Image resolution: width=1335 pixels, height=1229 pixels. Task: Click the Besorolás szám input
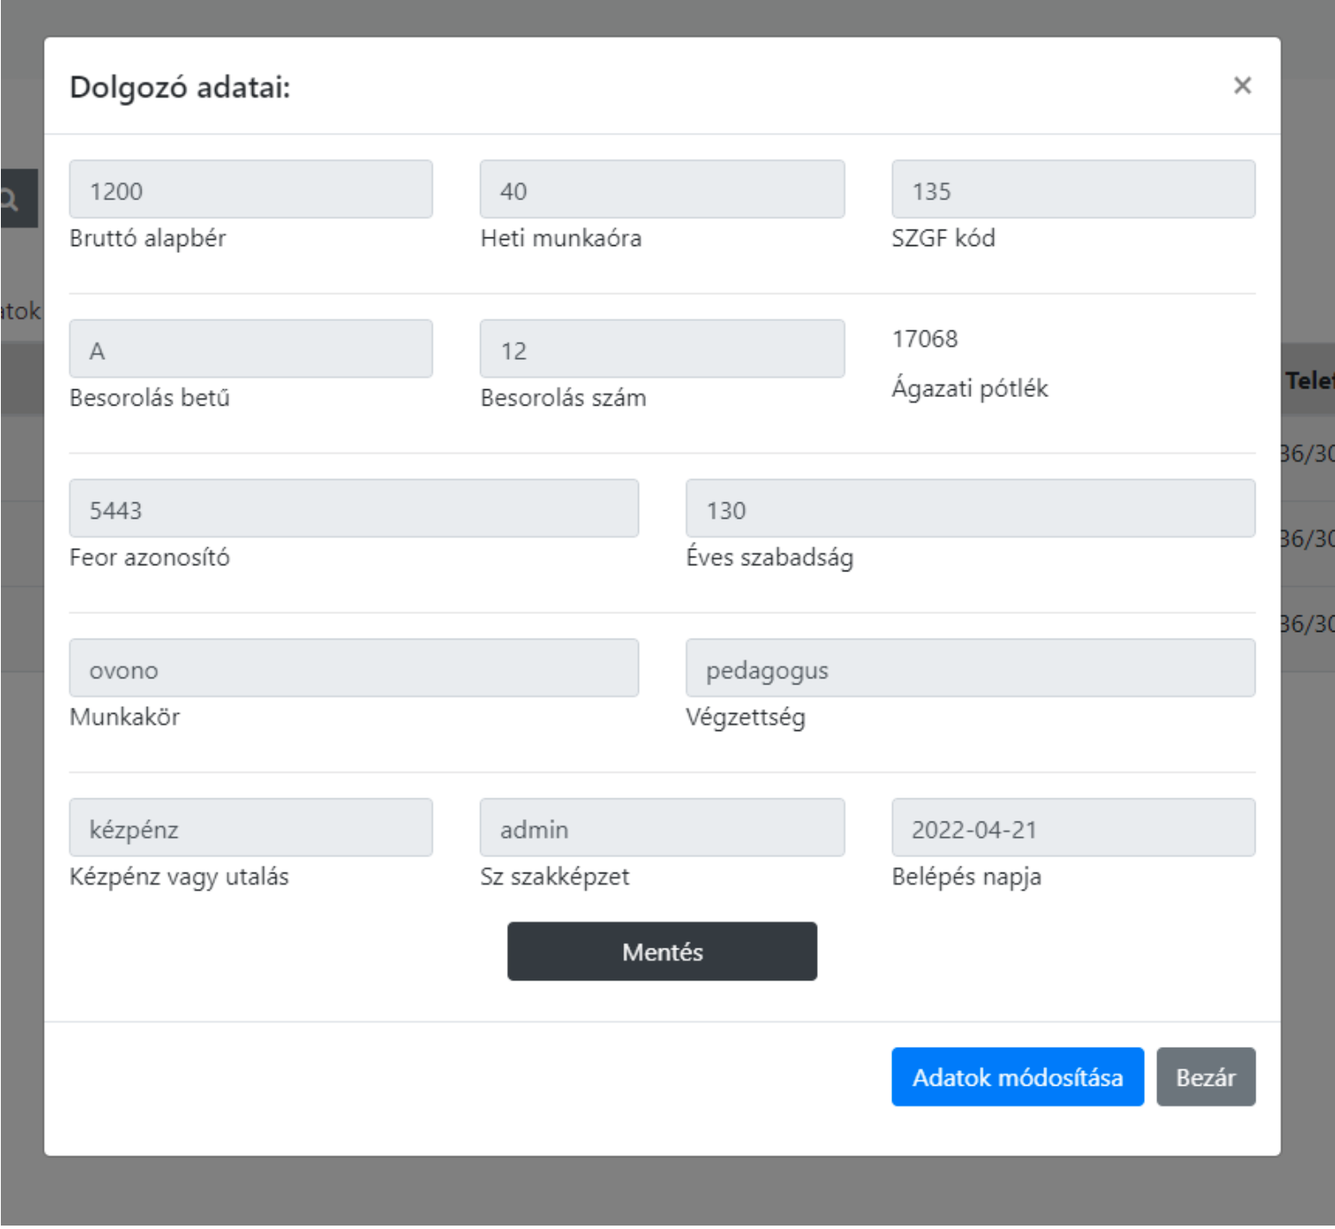(x=661, y=350)
